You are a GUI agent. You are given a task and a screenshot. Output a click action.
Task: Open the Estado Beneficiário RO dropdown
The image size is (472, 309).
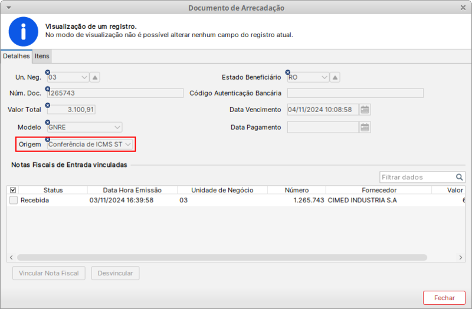click(324, 77)
